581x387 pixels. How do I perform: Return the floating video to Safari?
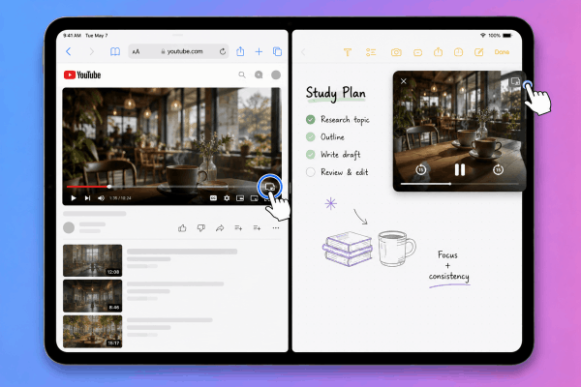point(515,81)
